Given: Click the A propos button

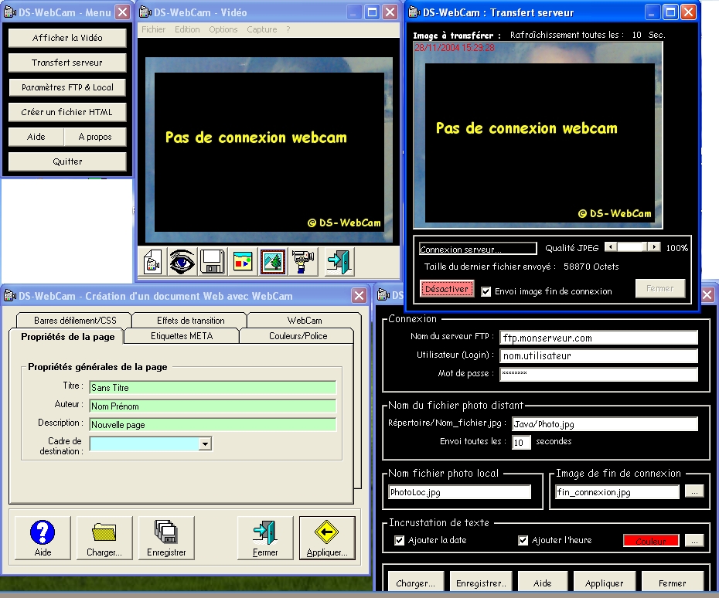Looking at the screenshot, I should click(95, 137).
